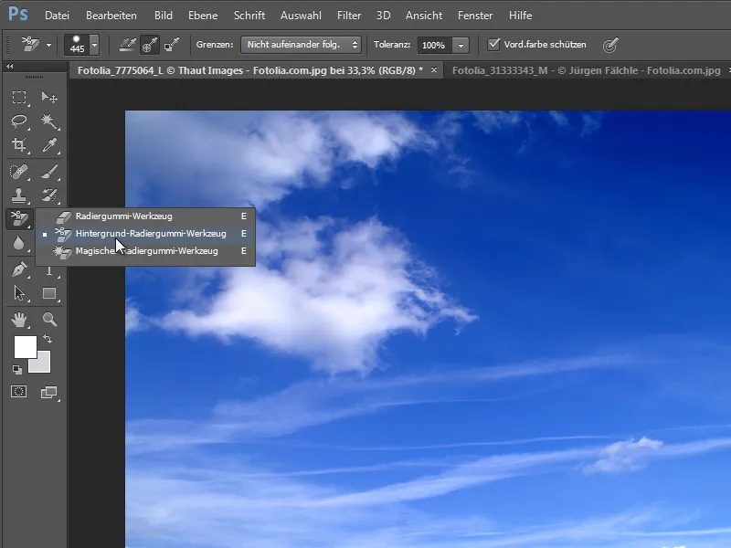Click the Photoshop Ps logo
731x548 pixels.
(18, 14)
